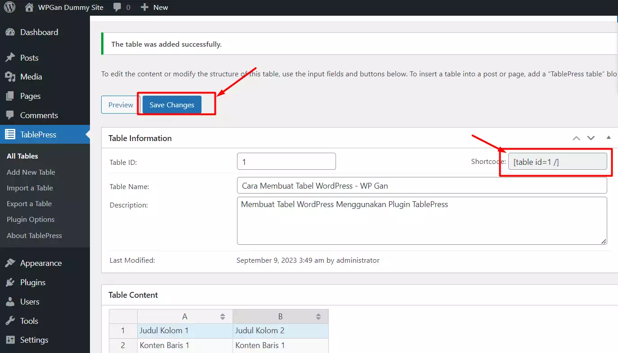The height and width of the screenshot is (353, 618).
Task: Sort column B using its arrows
Action: 318,317
